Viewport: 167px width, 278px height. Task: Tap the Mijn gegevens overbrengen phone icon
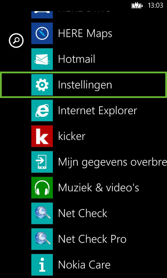click(42, 162)
